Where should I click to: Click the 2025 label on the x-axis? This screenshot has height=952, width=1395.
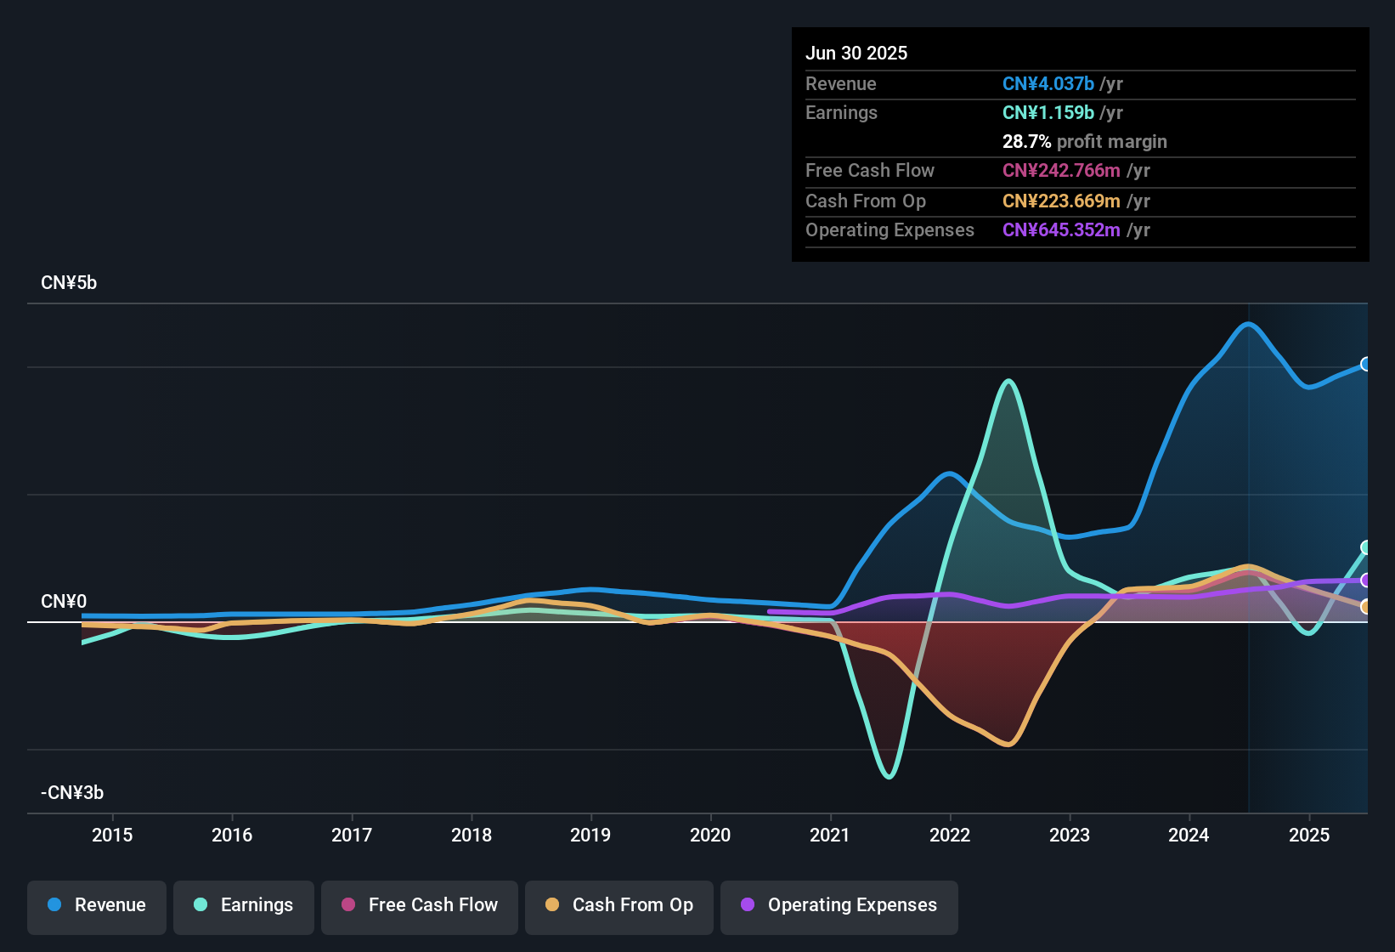pyautogui.click(x=1308, y=835)
